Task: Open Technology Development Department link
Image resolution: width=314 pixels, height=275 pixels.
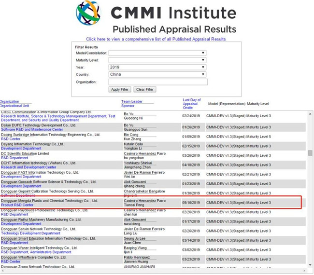Action: 30,233
